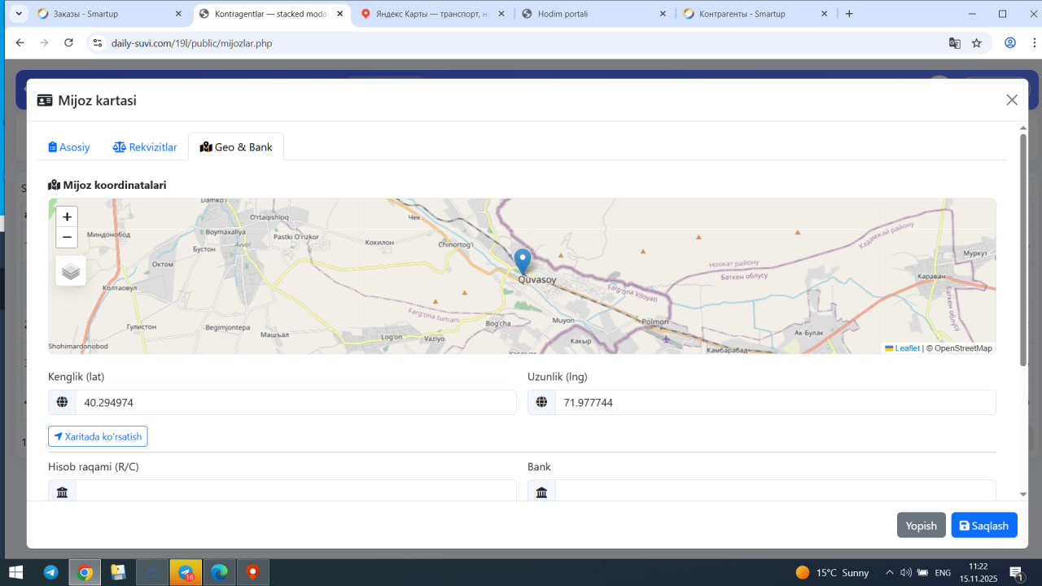Open the Chrome tab search dropdown
The height and width of the screenshot is (586, 1042).
click(19, 14)
